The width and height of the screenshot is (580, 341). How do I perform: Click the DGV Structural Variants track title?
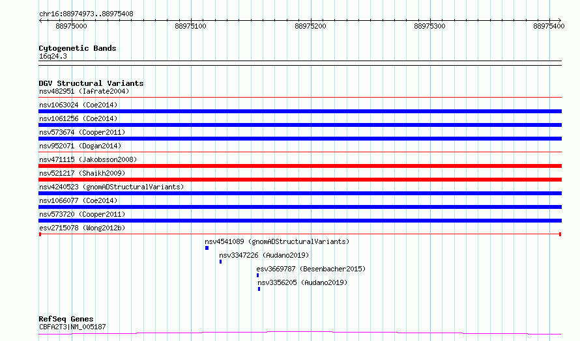click(91, 83)
